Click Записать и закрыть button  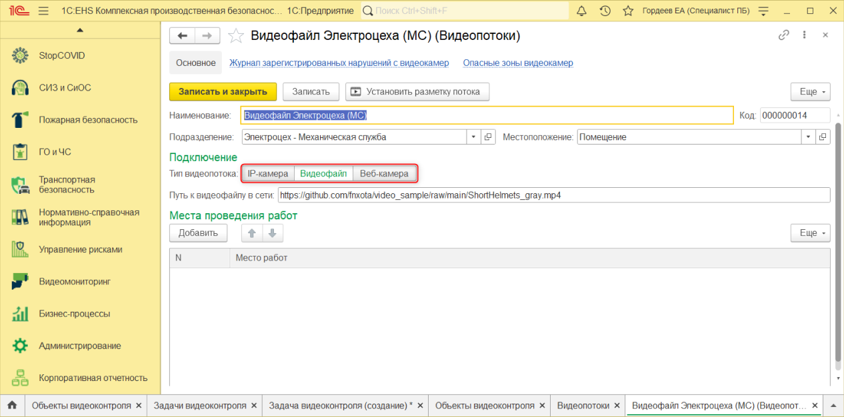[x=223, y=91]
